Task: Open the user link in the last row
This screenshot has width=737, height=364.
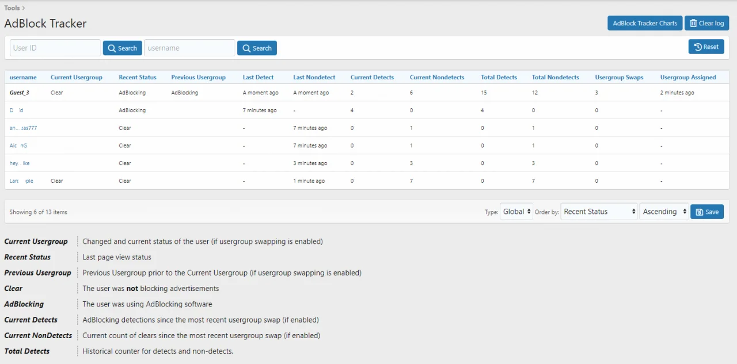Action: point(21,181)
